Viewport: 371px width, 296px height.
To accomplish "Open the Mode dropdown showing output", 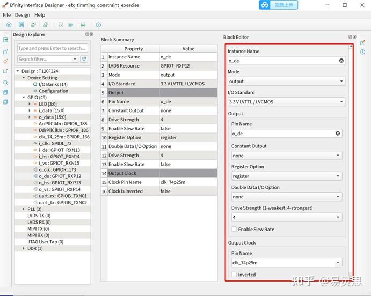I will click(286, 82).
